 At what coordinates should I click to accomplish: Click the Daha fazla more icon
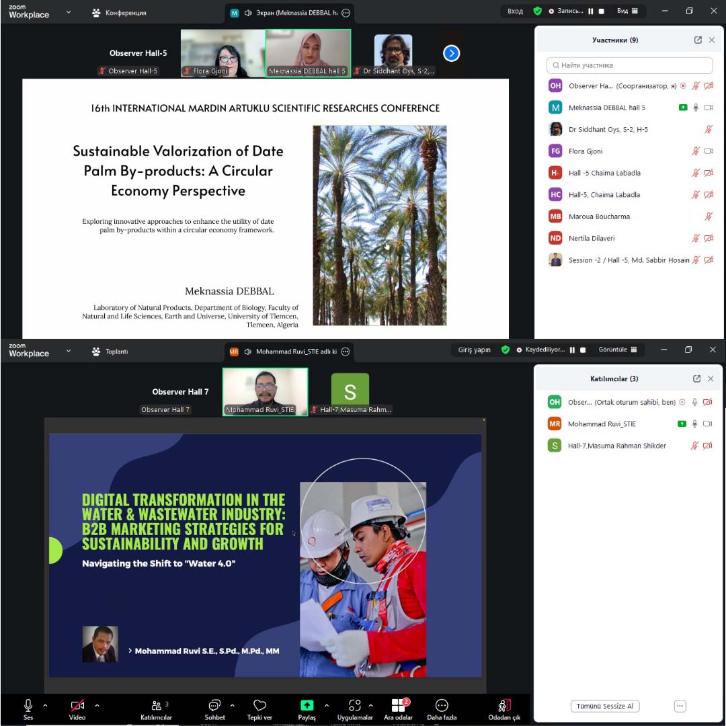click(x=442, y=705)
